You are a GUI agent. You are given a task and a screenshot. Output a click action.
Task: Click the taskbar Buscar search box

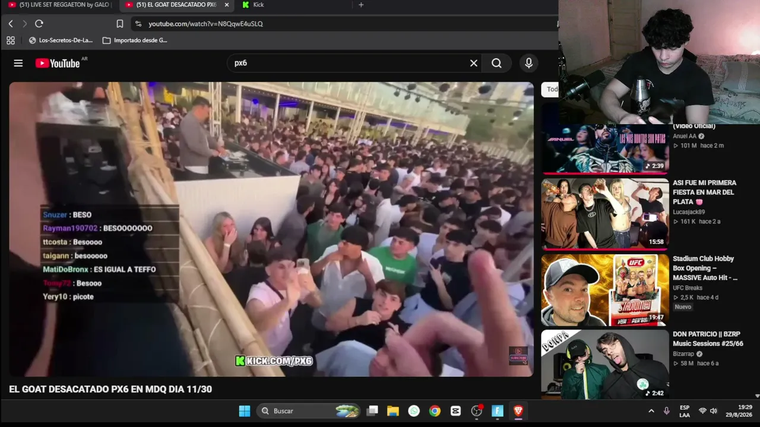coord(309,411)
